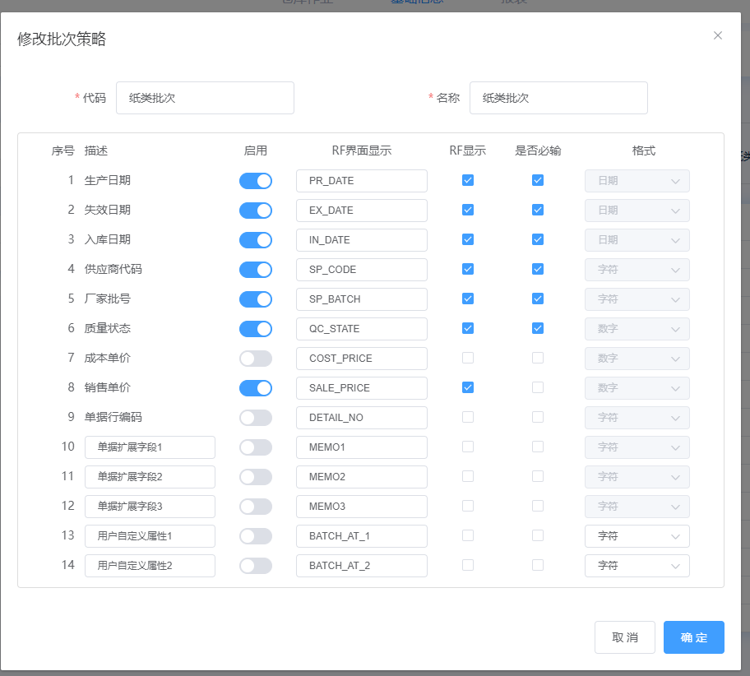Screen dimensions: 750x676
Task: Uncheck 是否必输 for 质量状态 row
Action: [538, 328]
